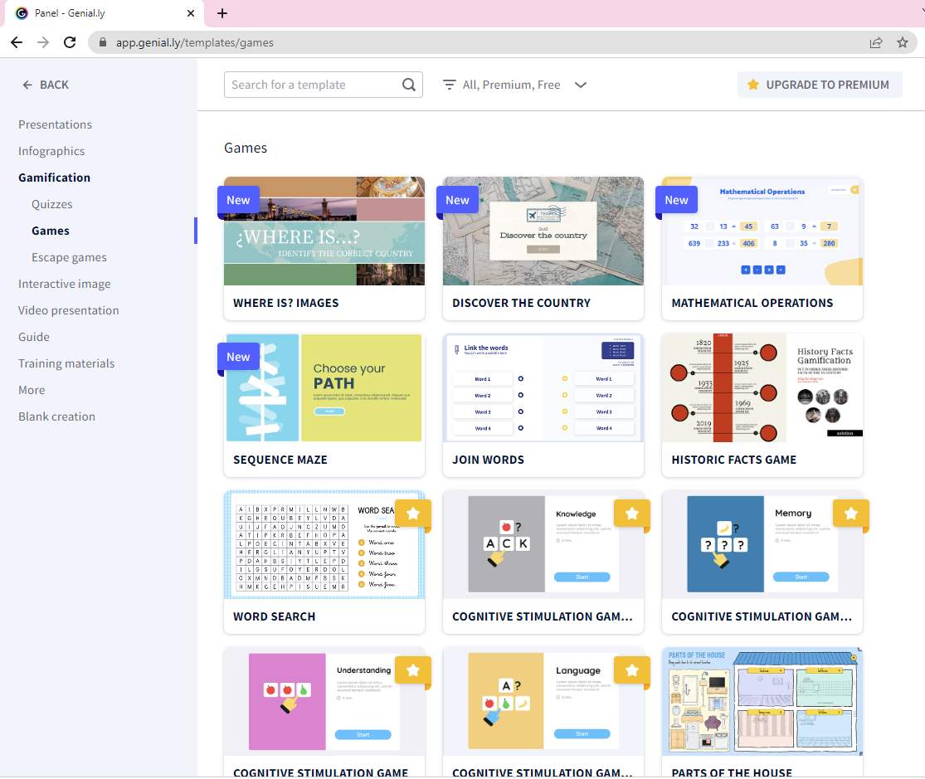Viewport: 925px width, 779px height.
Task: Click the browser reload icon
Action: coord(70,42)
